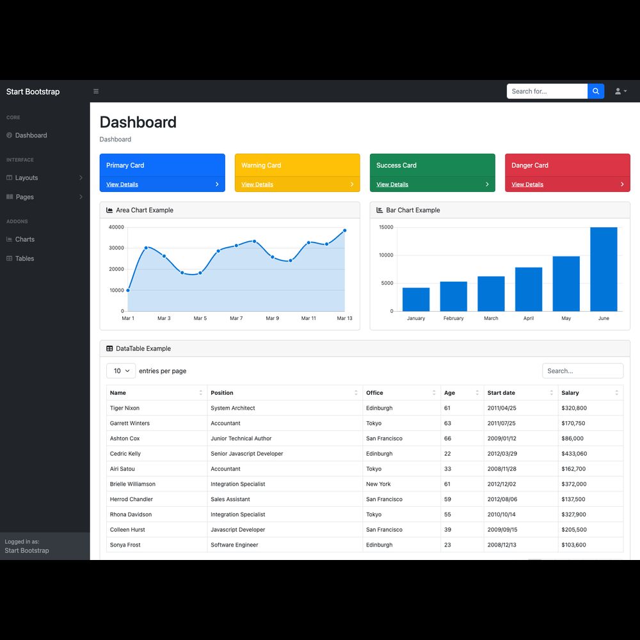640x640 pixels.
Task: Open Tables from the sidebar menu
Action: tap(25, 259)
